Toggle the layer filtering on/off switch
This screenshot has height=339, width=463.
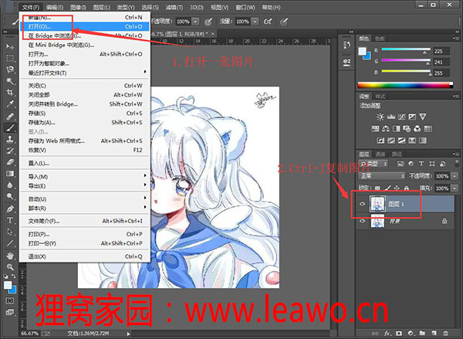click(457, 164)
